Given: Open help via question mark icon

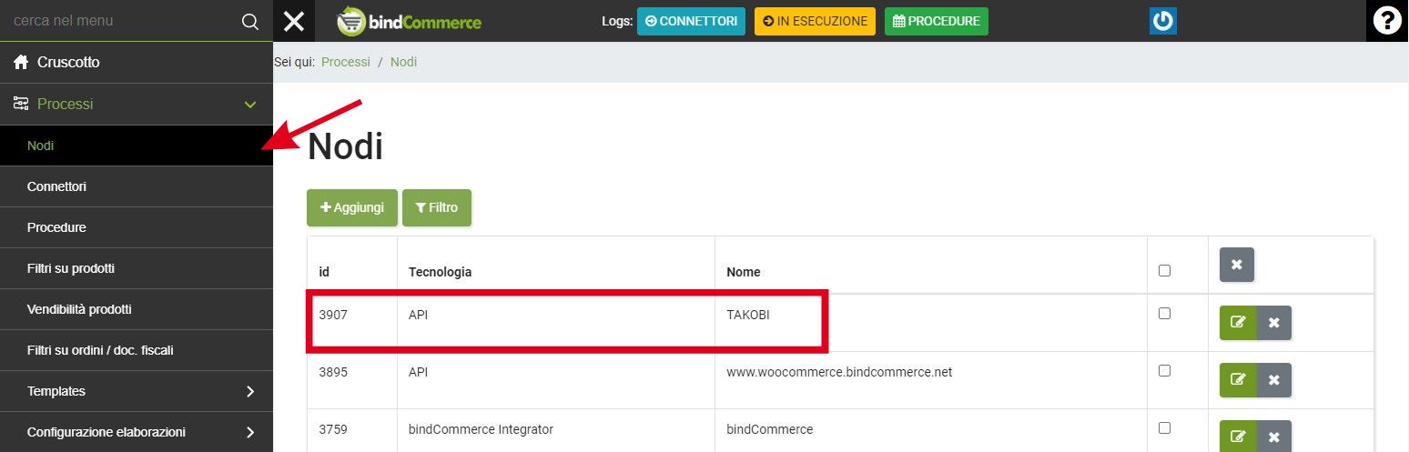Looking at the screenshot, I should 1387,21.
